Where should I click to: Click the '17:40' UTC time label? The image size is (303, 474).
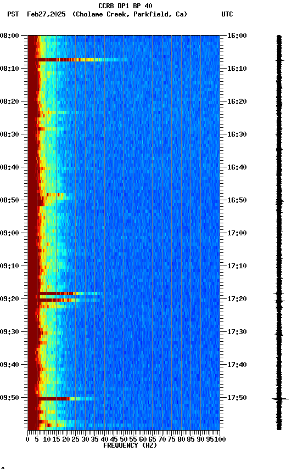tap(237, 365)
